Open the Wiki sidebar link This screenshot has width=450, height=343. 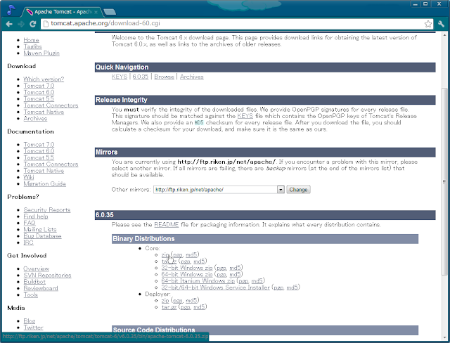click(29, 177)
